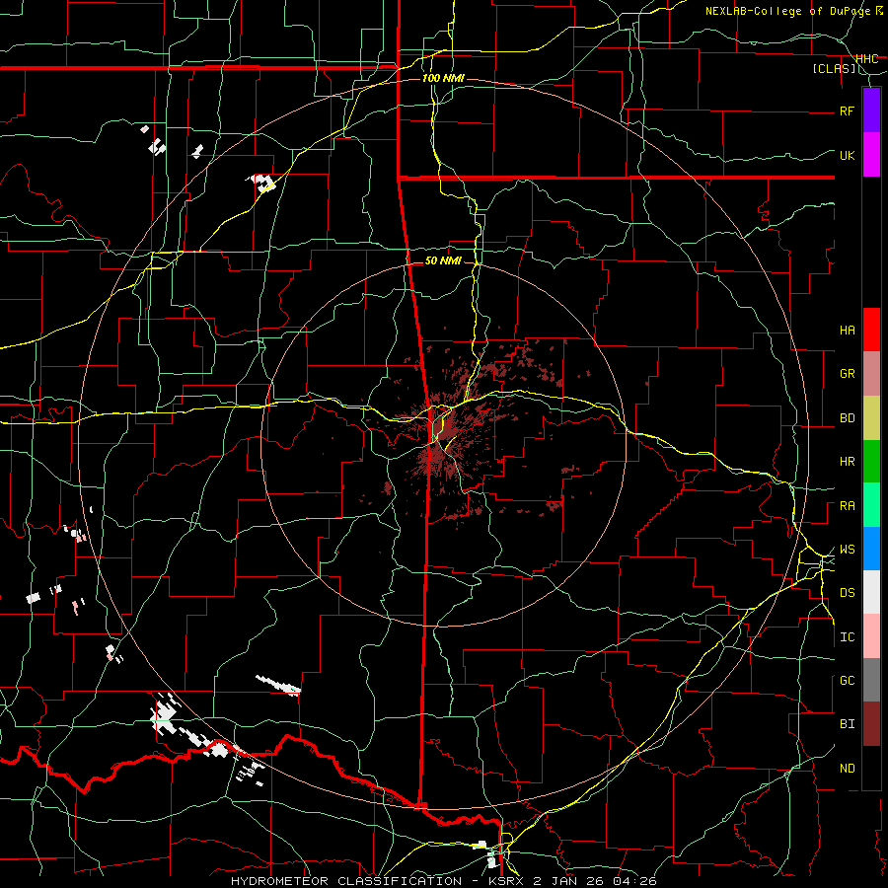Click the 50 NMI range ring label

(x=443, y=261)
